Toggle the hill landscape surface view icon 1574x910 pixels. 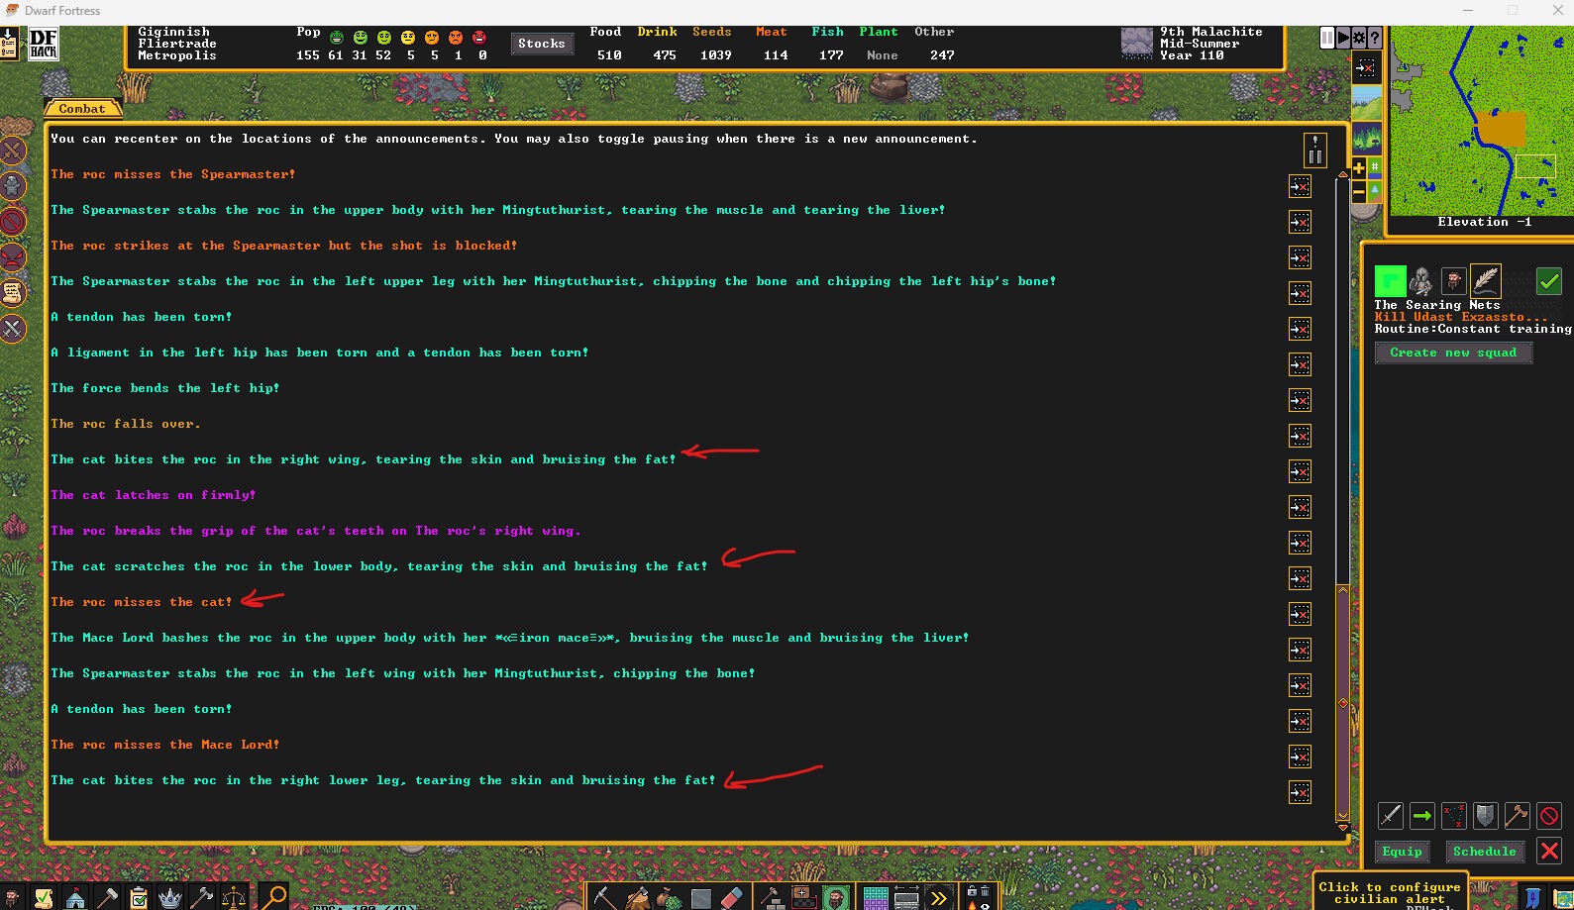[x=1367, y=103]
